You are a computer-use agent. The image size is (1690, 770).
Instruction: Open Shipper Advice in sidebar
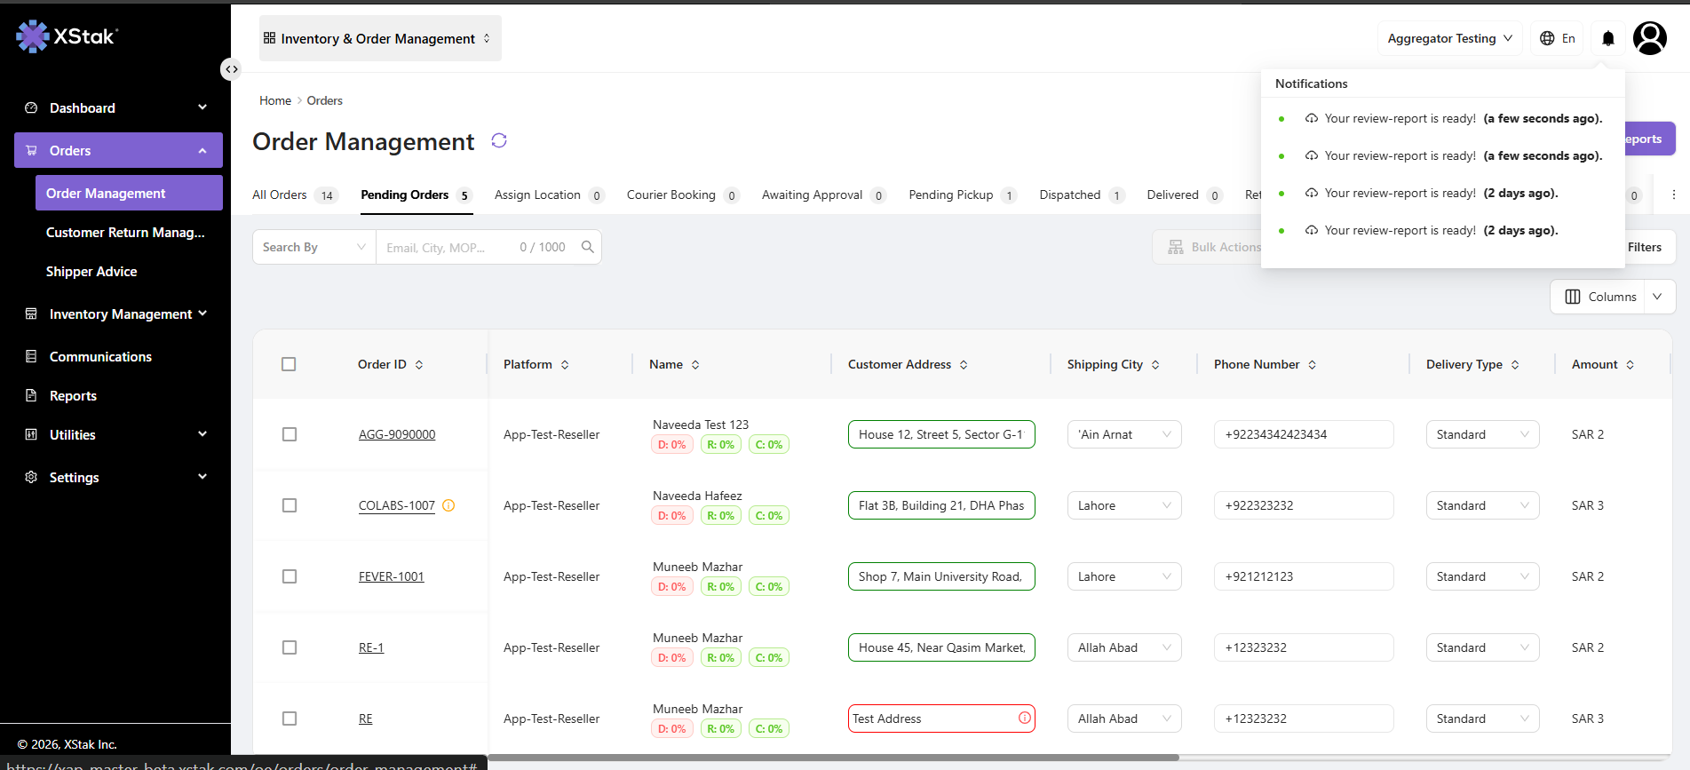91,272
